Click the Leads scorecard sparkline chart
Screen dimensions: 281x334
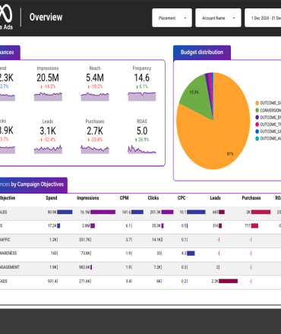tap(48, 150)
